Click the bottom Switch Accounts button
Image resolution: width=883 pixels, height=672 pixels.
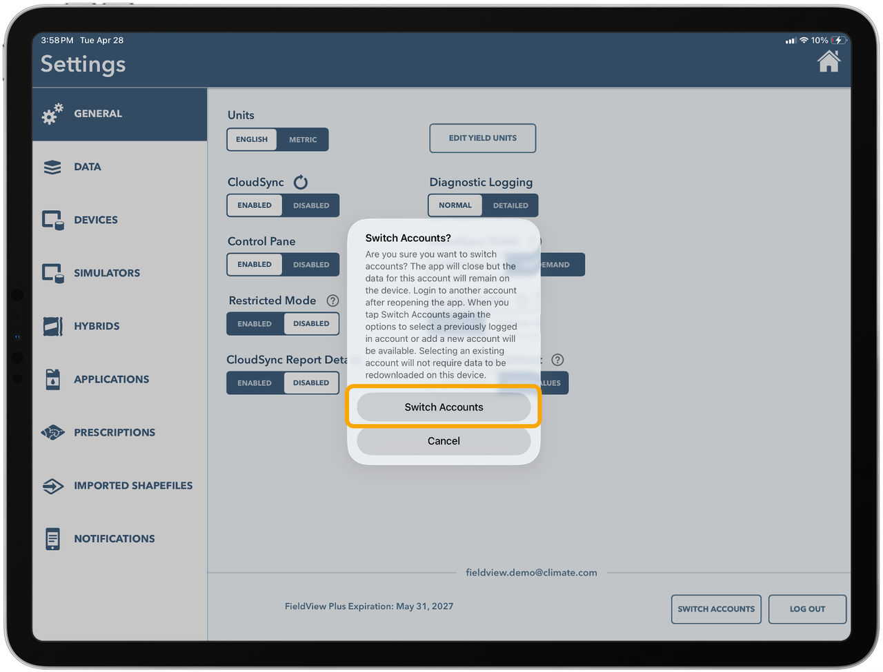tap(716, 609)
